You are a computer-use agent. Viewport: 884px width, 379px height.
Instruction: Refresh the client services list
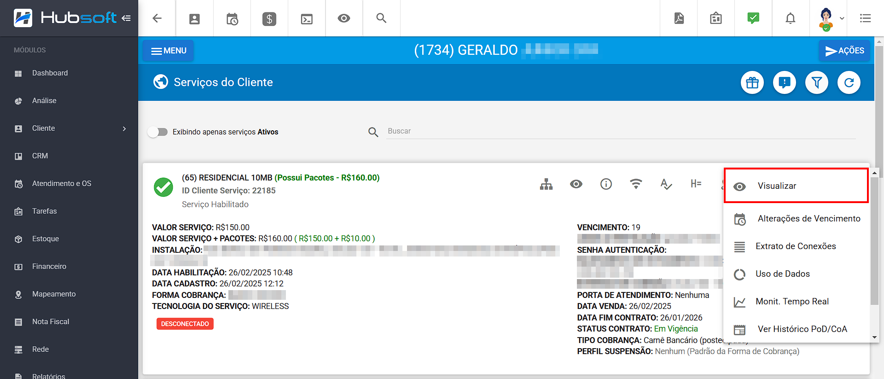coord(849,82)
